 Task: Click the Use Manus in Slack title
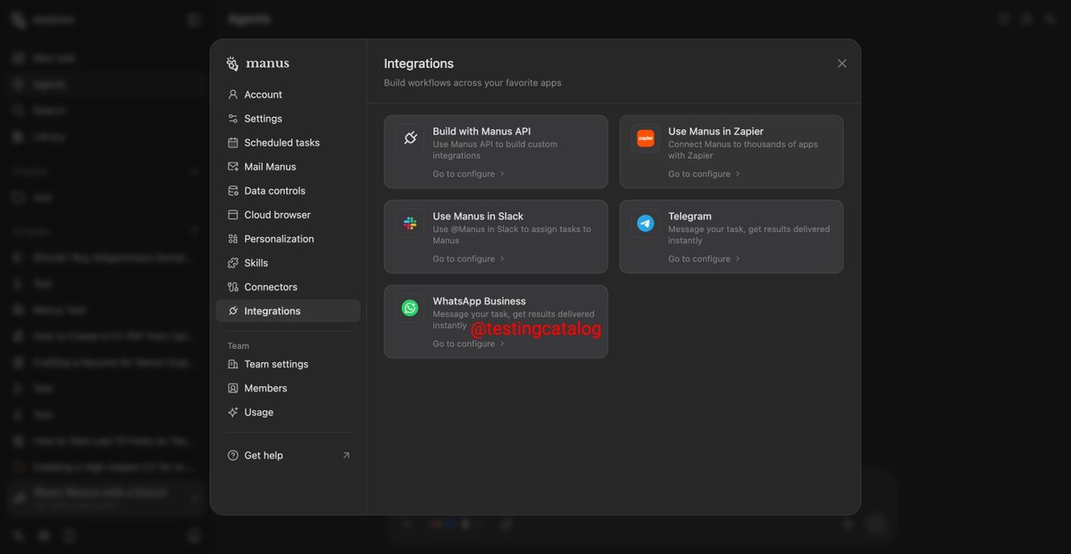tap(478, 216)
